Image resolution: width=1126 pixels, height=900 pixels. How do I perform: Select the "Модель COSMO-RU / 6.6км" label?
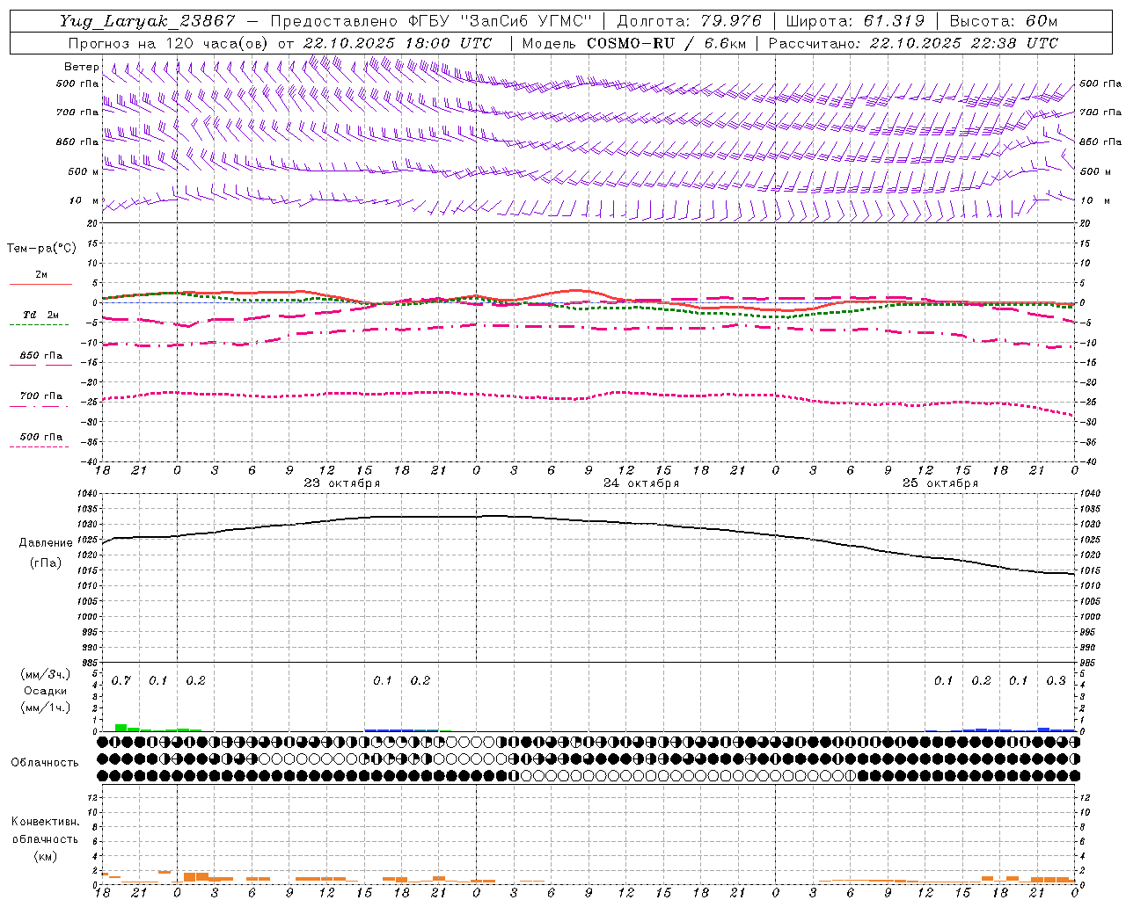pyautogui.click(x=633, y=43)
